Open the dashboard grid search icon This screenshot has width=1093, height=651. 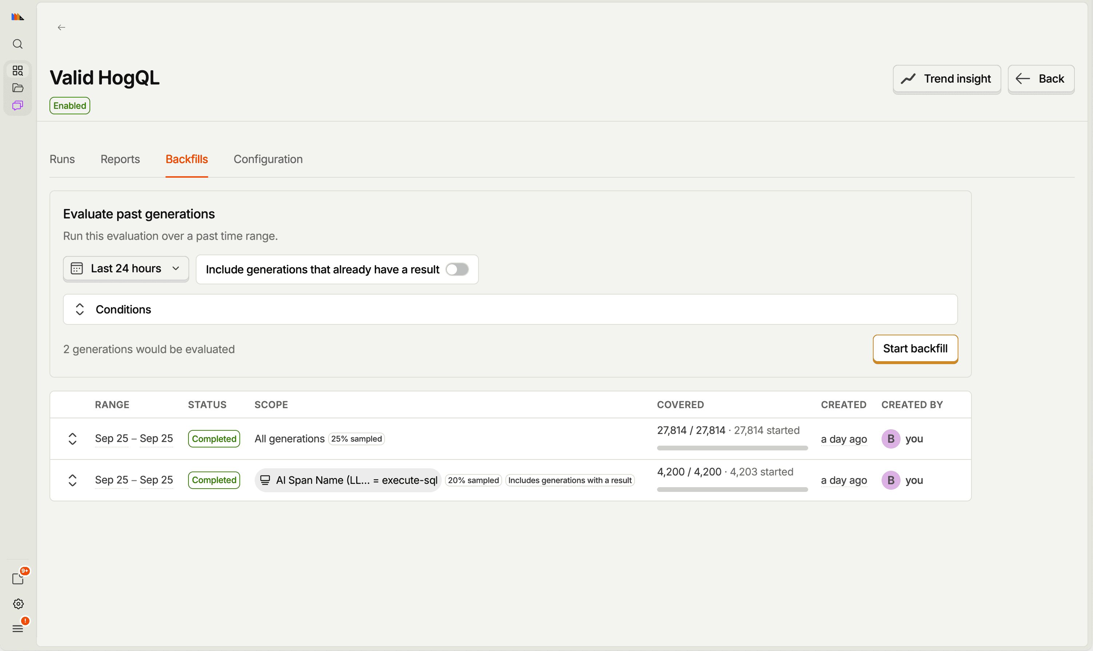coord(17,71)
